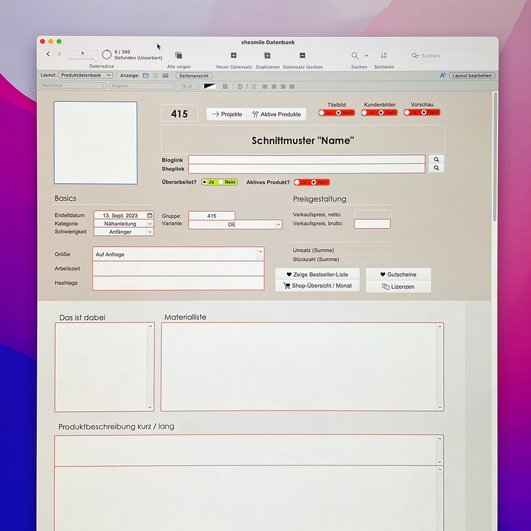Select Nein for Überarbeitet
Screen dimensions: 531x531
[221, 182]
